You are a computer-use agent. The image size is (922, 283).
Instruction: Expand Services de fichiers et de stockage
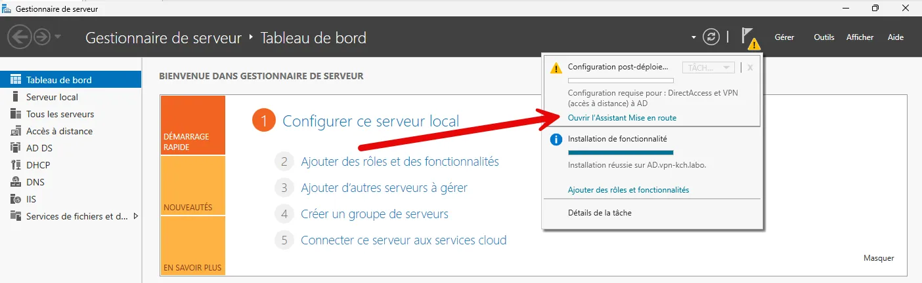point(135,216)
